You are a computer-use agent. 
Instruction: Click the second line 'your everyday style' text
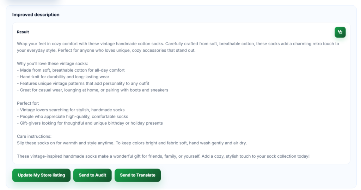36,51
